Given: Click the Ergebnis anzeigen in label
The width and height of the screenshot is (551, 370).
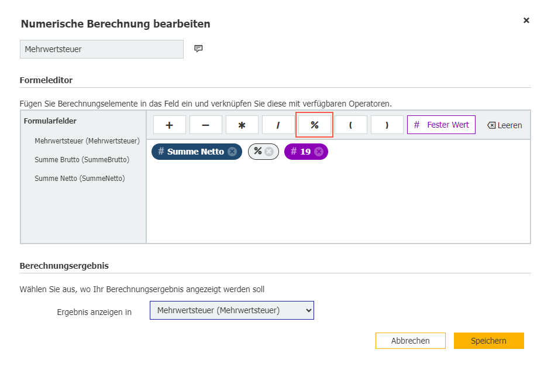Looking at the screenshot, I should pyautogui.click(x=94, y=312).
